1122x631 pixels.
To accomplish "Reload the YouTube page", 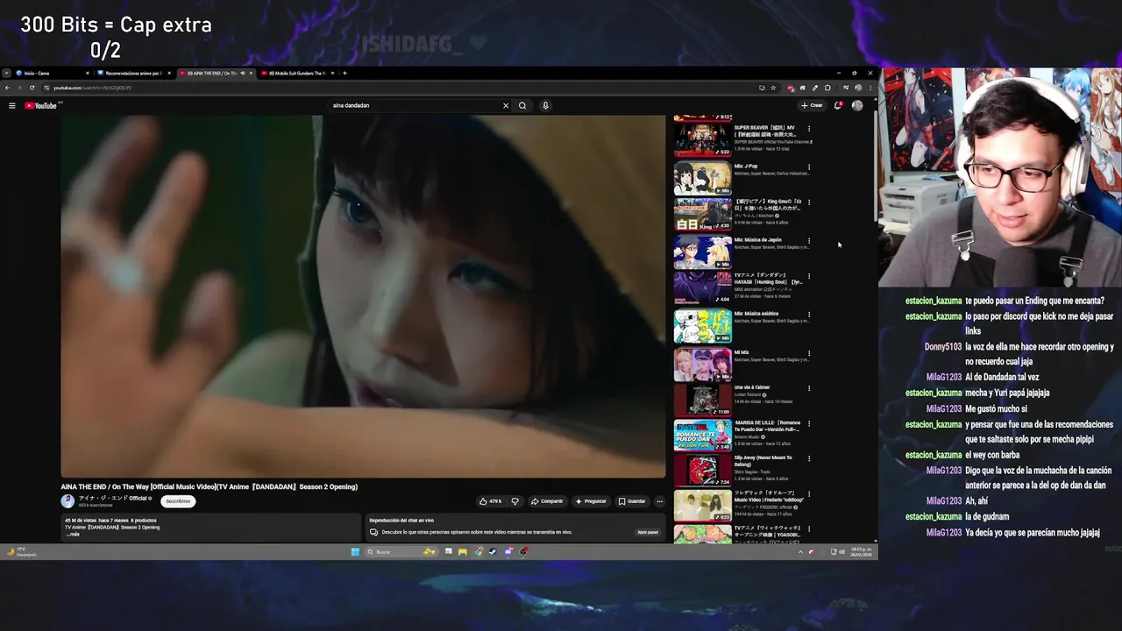I will (32, 88).
